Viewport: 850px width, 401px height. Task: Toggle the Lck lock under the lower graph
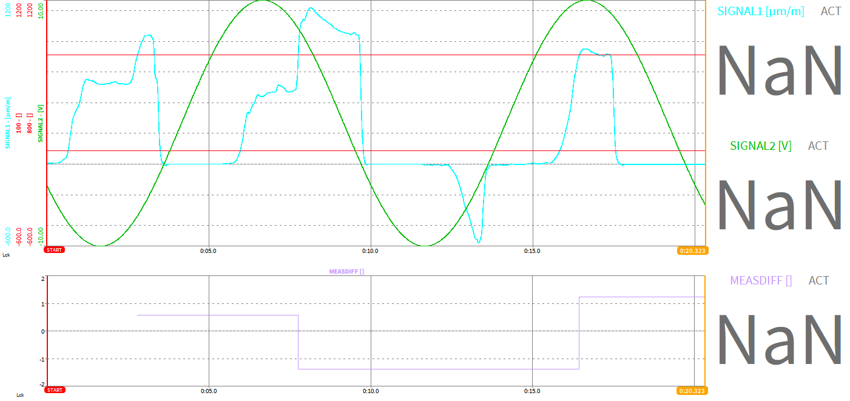20,396
